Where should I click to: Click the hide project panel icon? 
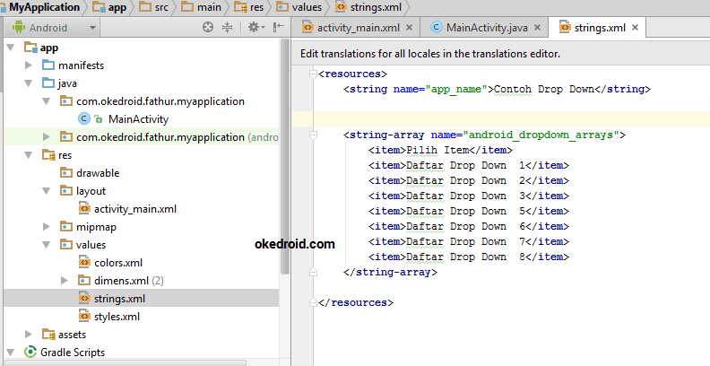[x=279, y=28]
